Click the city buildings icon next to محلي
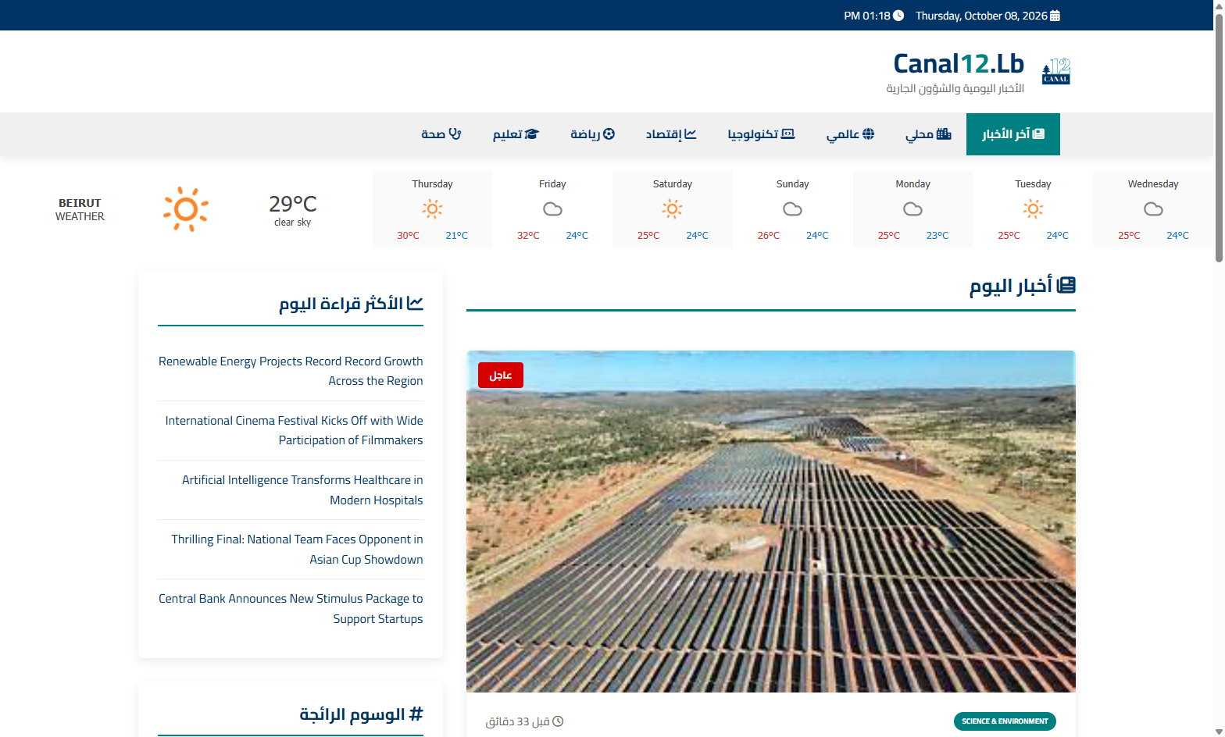This screenshot has width=1225, height=737. click(944, 134)
